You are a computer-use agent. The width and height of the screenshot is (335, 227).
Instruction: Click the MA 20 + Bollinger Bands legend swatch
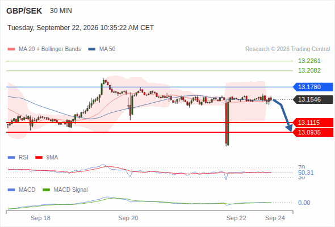(x=11, y=49)
